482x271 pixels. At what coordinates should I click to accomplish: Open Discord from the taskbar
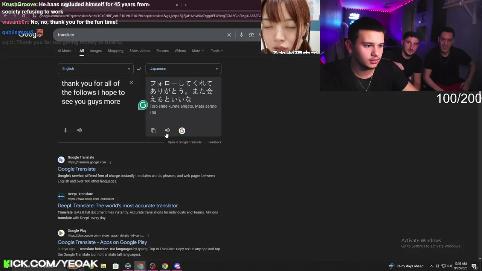click(177, 266)
